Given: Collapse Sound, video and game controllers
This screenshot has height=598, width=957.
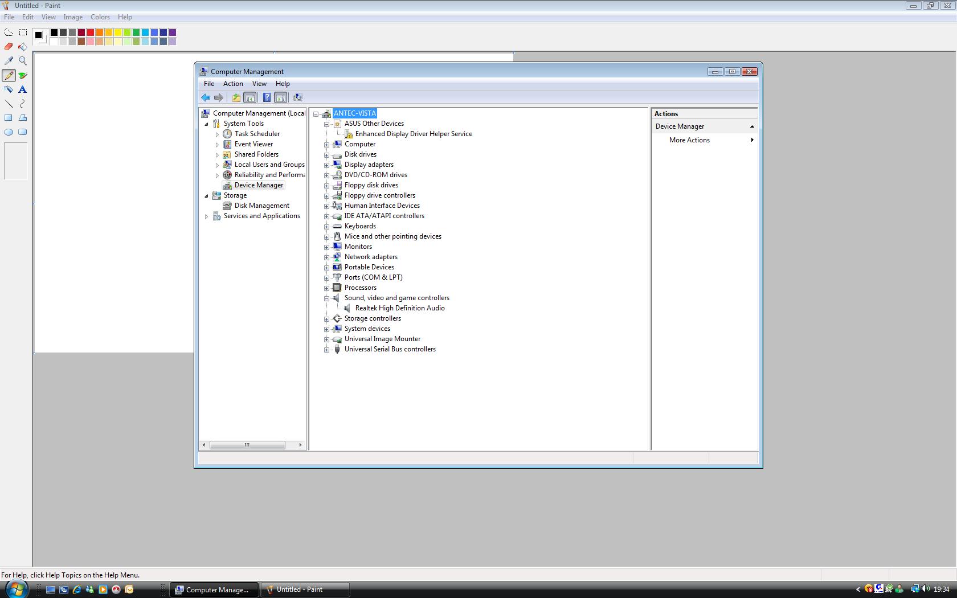Looking at the screenshot, I should click(x=326, y=298).
